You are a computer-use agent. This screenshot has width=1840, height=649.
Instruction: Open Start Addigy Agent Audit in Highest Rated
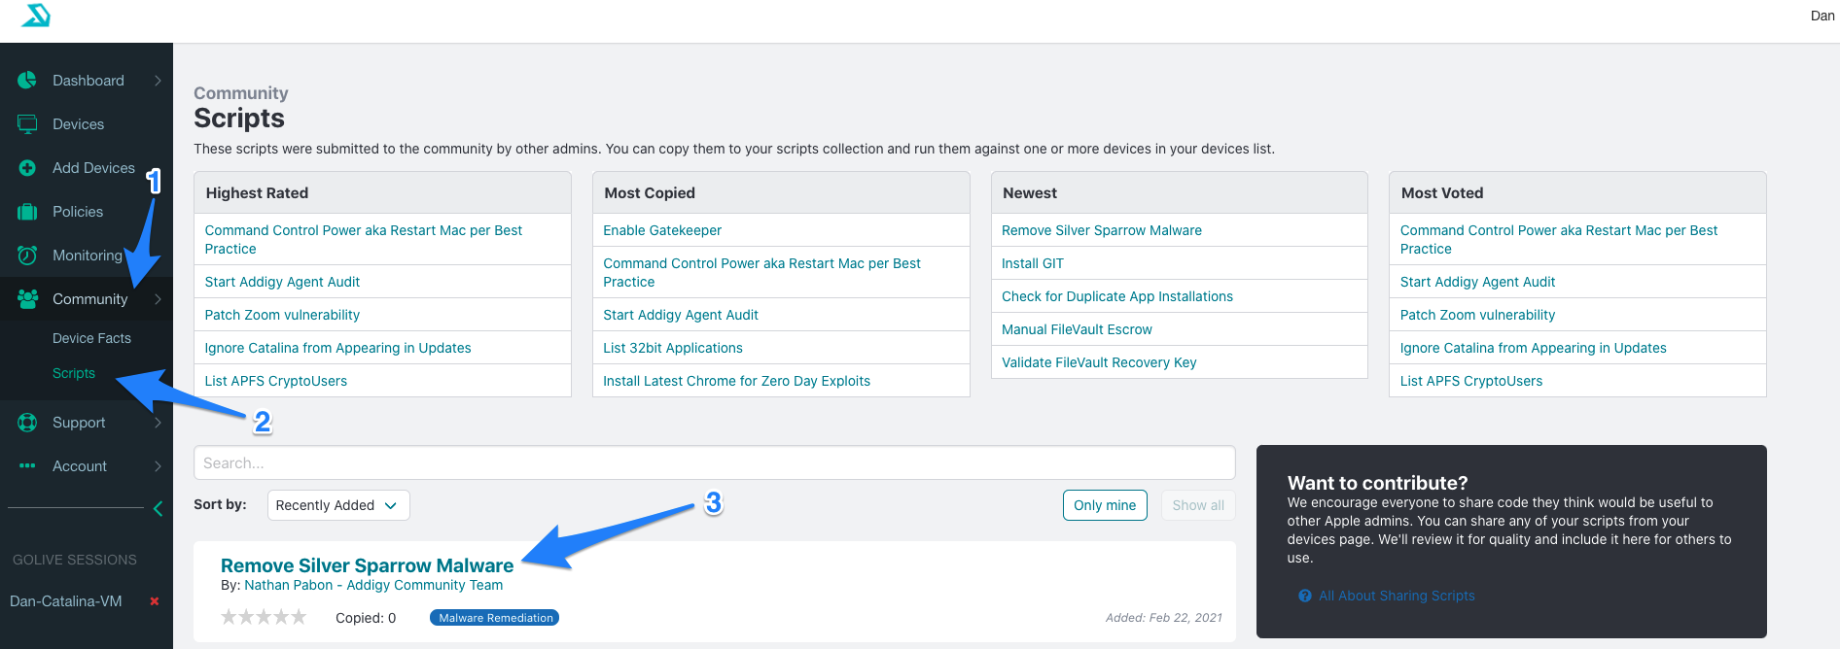[282, 282]
